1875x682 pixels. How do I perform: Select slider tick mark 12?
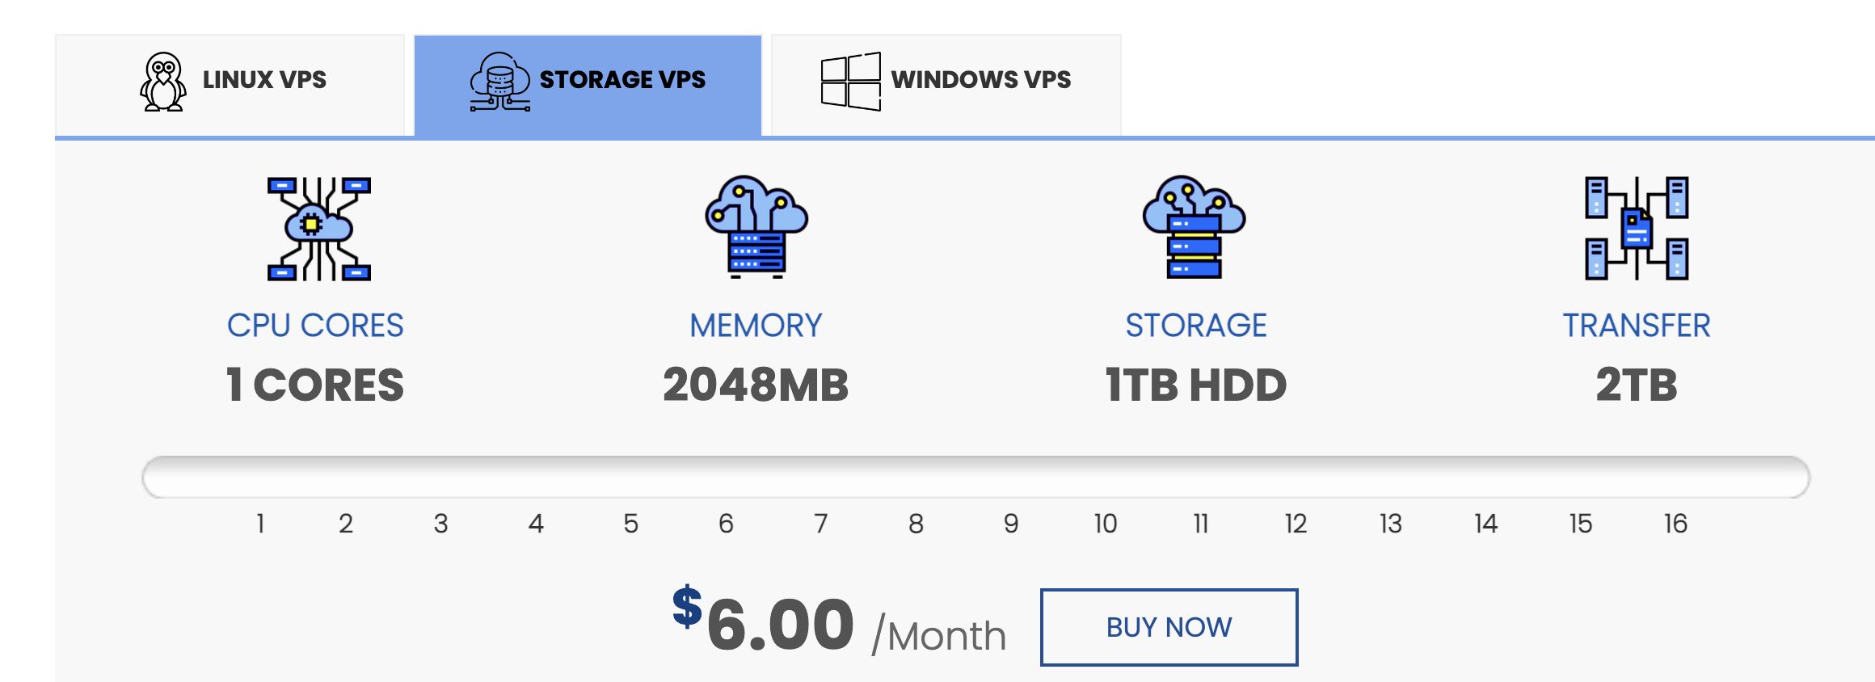coord(1296,524)
